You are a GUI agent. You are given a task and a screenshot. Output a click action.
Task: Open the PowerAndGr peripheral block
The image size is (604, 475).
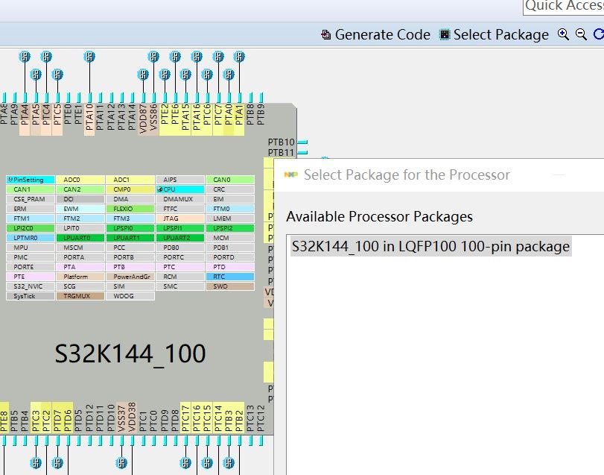130,277
